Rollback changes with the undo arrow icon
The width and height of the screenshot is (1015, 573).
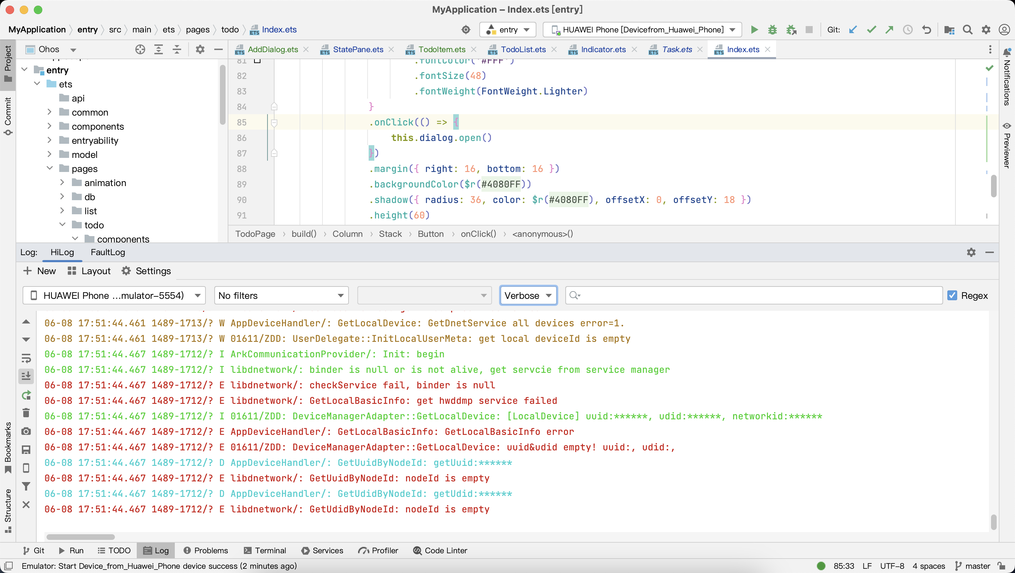[x=926, y=30]
